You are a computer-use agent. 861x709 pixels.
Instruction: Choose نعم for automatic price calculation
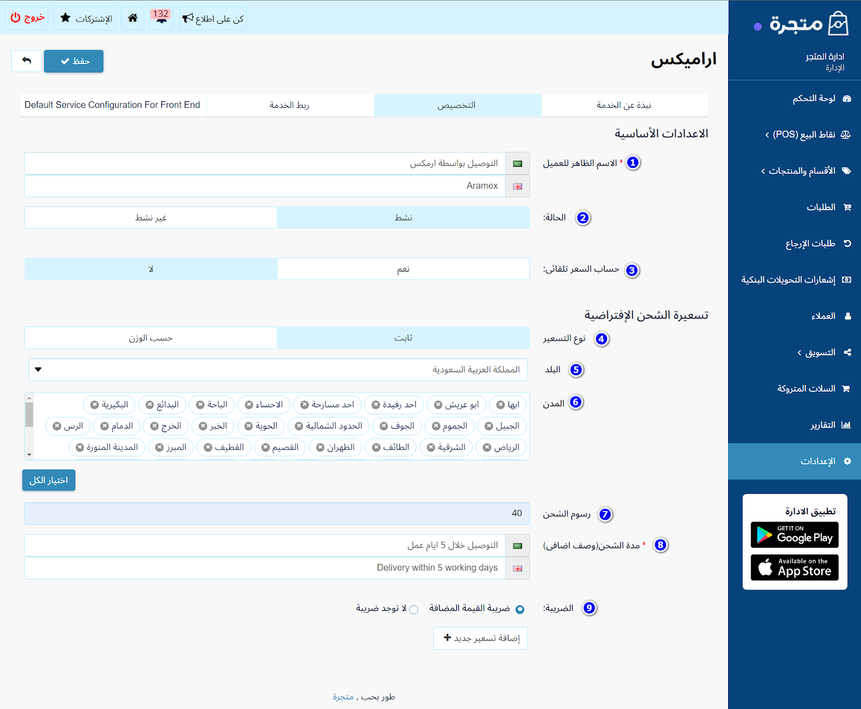(x=404, y=269)
